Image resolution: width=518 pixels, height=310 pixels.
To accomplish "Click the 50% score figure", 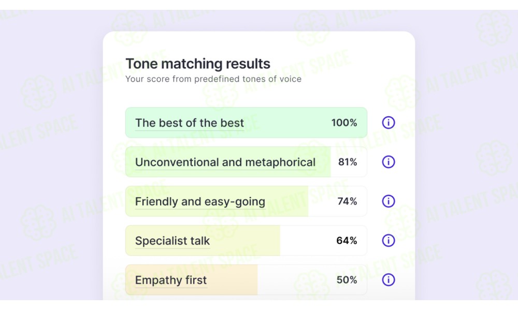I will click(x=347, y=280).
